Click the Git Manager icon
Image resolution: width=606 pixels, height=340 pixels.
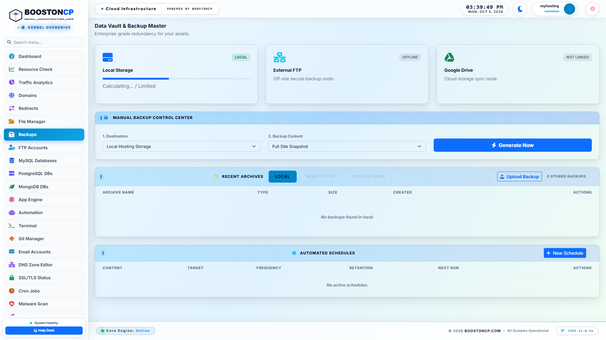coord(12,239)
